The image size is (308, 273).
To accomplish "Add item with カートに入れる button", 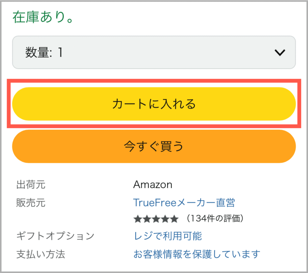I will [x=154, y=104].
